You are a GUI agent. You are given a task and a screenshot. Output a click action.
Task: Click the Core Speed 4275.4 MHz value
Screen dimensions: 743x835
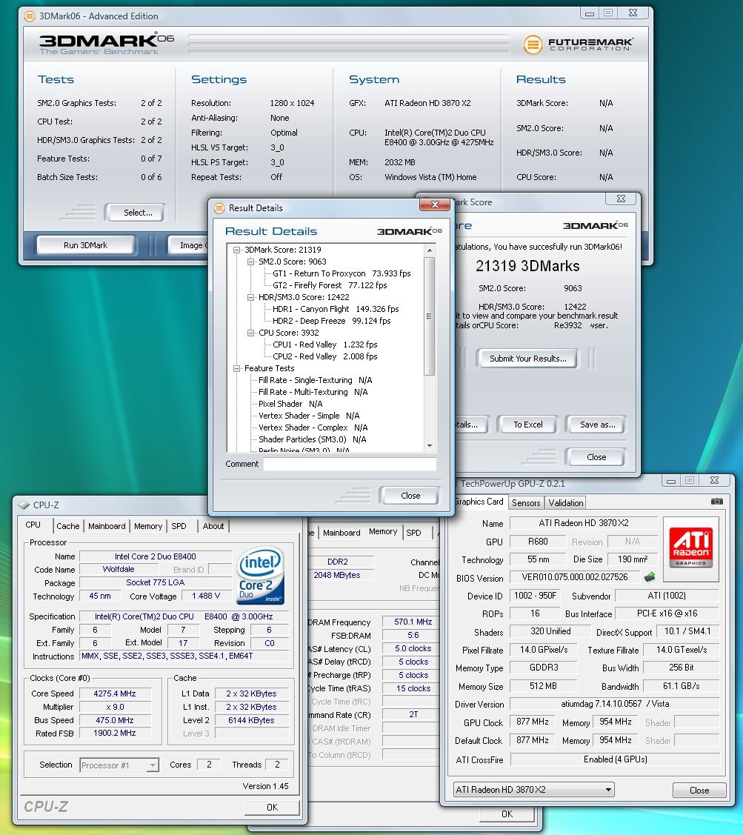115,693
